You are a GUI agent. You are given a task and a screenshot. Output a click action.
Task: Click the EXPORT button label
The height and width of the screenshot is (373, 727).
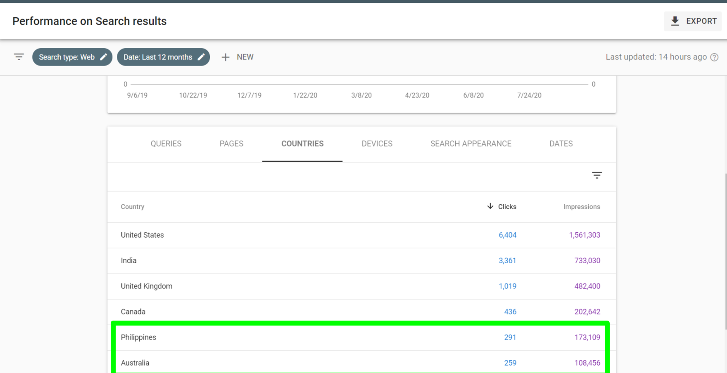701,21
